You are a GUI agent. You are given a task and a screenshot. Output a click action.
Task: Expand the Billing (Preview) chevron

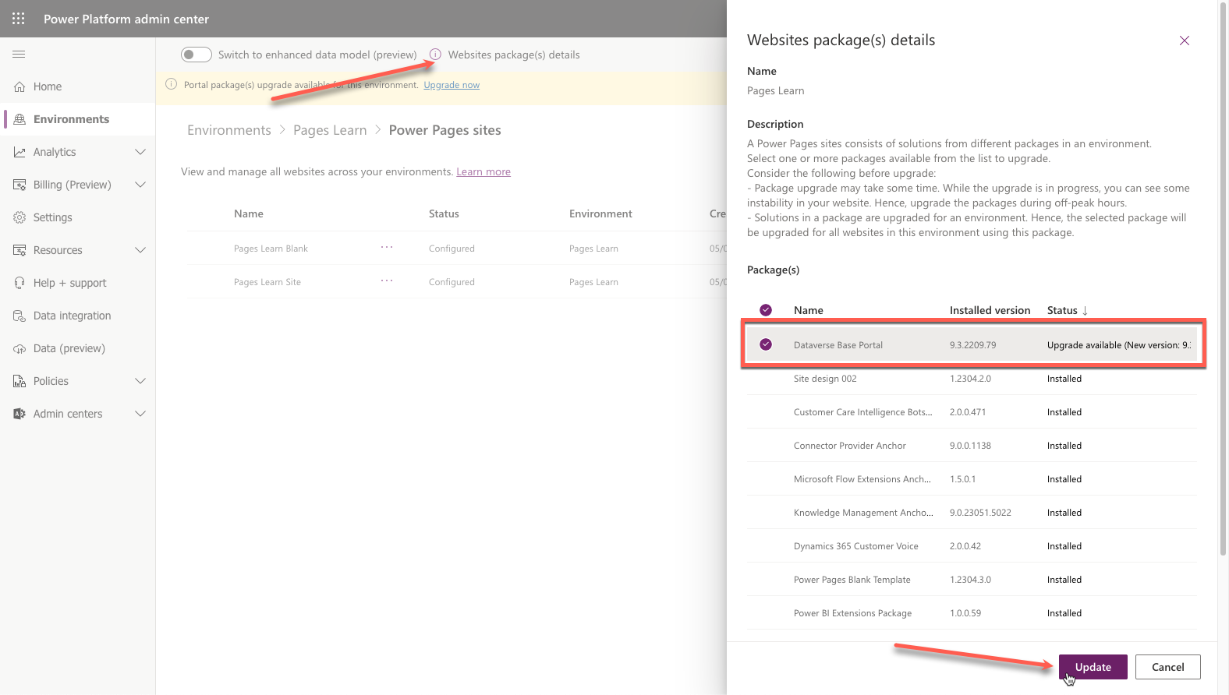[140, 185]
